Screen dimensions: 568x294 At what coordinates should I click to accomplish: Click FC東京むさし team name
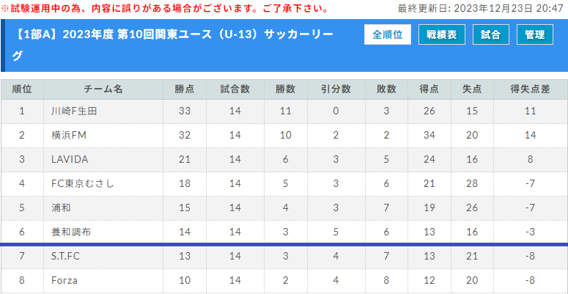(x=83, y=183)
